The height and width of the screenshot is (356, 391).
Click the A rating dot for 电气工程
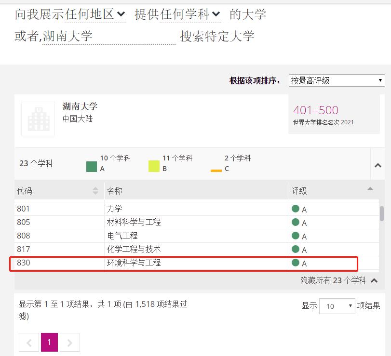pos(296,236)
